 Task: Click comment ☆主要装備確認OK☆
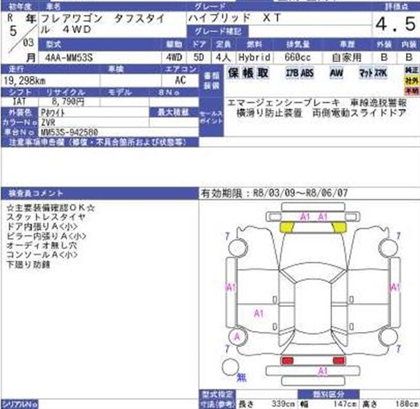(x=50, y=208)
